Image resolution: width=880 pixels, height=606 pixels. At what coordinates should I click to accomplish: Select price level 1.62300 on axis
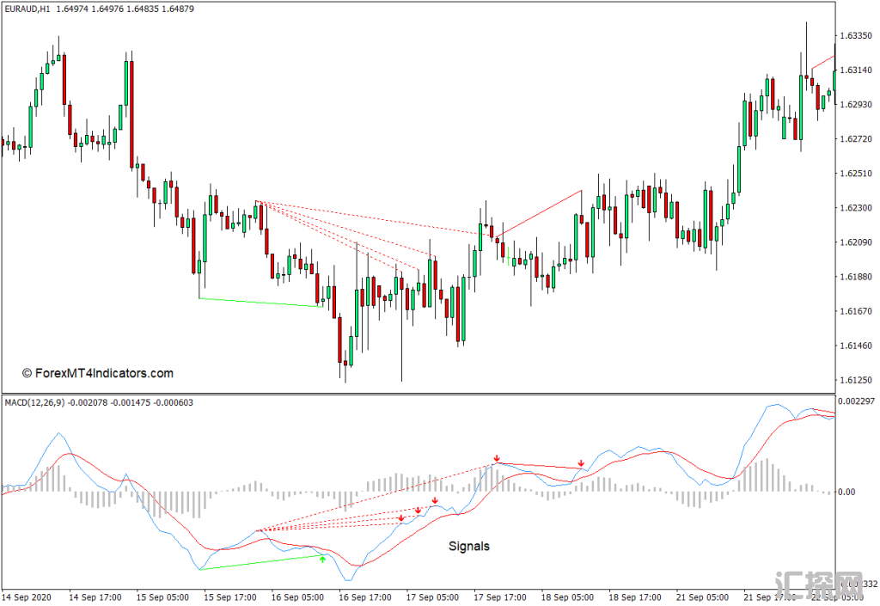[856, 208]
